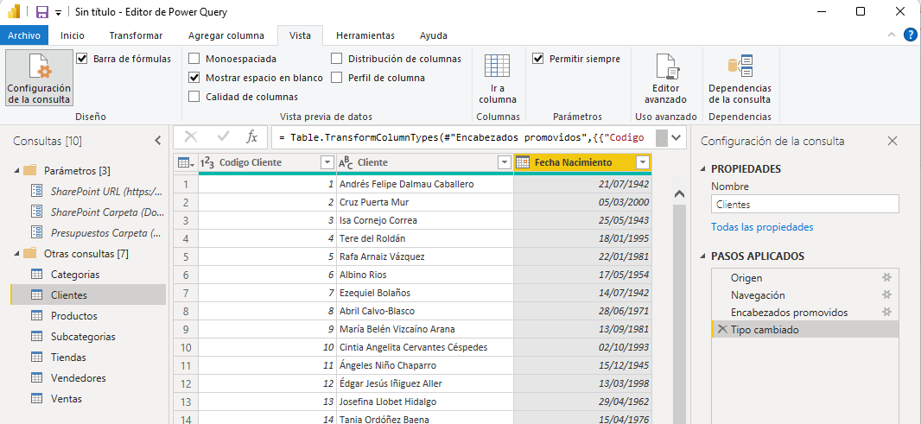The height and width of the screenshot is (424, 921).
Task: Select the Tiendas query
Action: tap(68, 357)
